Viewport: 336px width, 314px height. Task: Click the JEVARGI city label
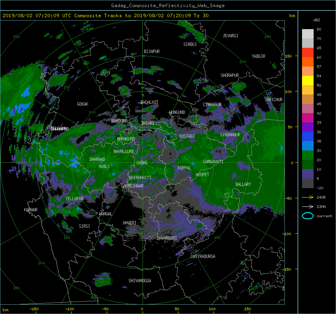click(x=230, y=36)
